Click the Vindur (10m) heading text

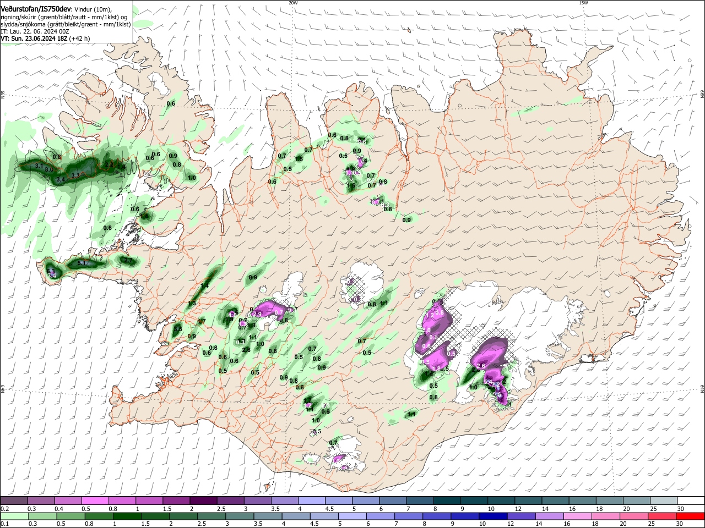pyautogui.click(x=93, y=9)
